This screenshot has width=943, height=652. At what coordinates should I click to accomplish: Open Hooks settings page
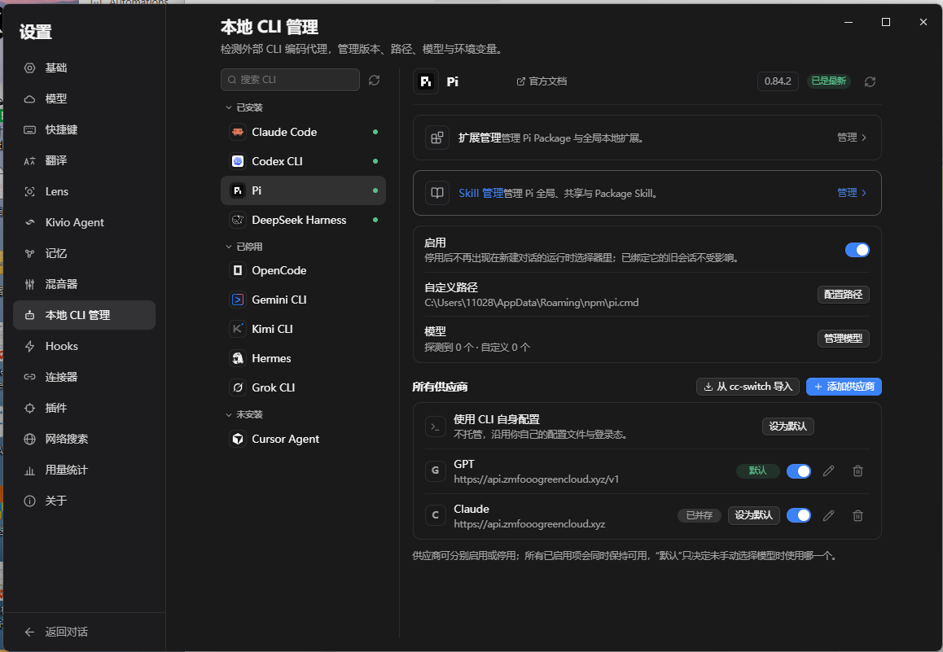coord(84,346)
